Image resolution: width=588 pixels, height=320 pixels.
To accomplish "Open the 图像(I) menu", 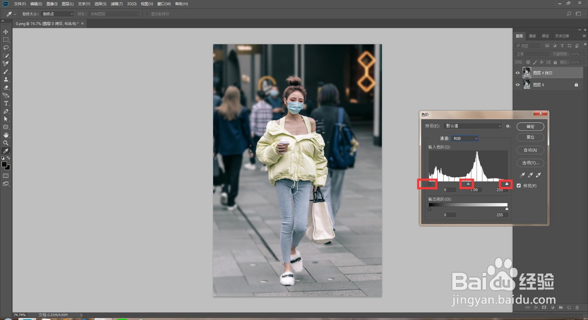I will point(52,4).
